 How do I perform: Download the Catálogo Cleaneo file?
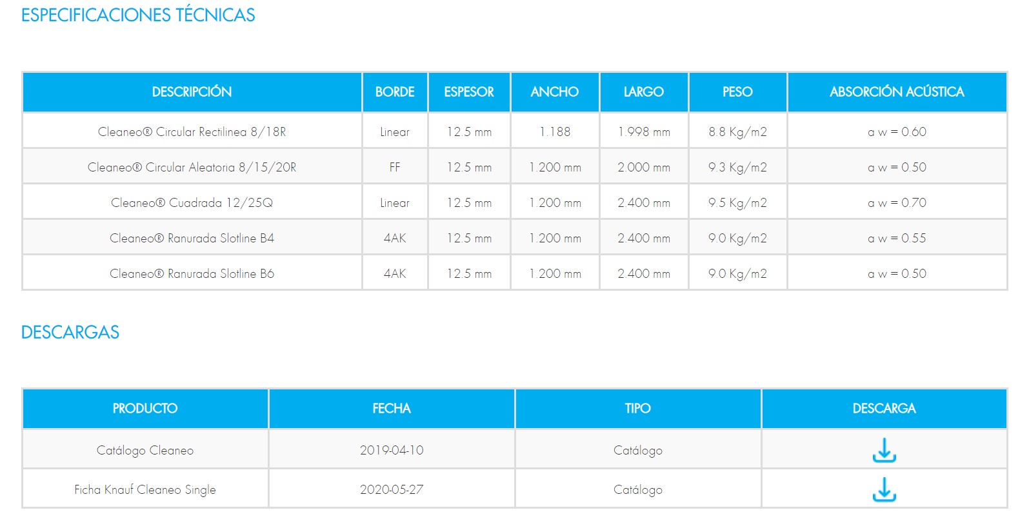[884, 450]
